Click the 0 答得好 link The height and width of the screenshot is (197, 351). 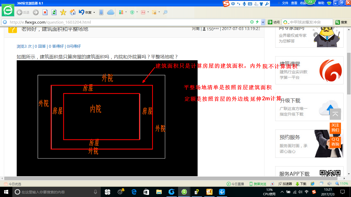pos(56,46)
